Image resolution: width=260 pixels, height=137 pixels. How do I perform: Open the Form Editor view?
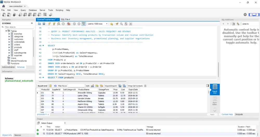[x=215, y=101]
